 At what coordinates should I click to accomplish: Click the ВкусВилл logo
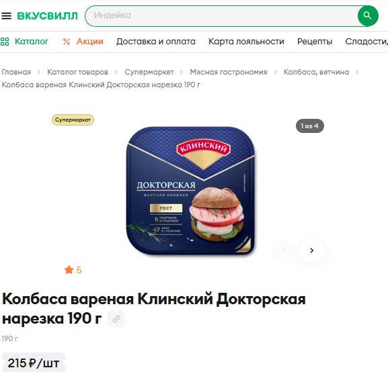(x=48, y=16)
